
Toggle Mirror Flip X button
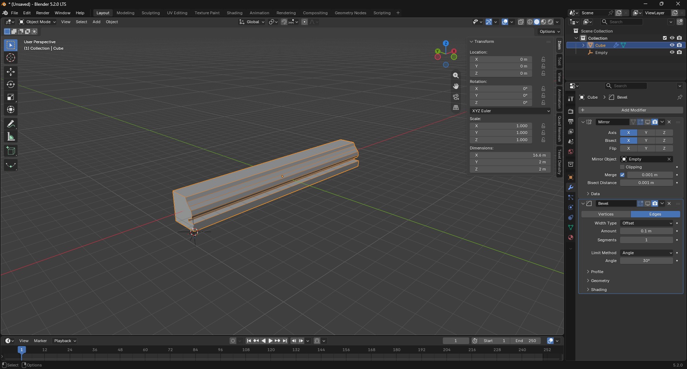pyautogui.click(x=629, y=148)
